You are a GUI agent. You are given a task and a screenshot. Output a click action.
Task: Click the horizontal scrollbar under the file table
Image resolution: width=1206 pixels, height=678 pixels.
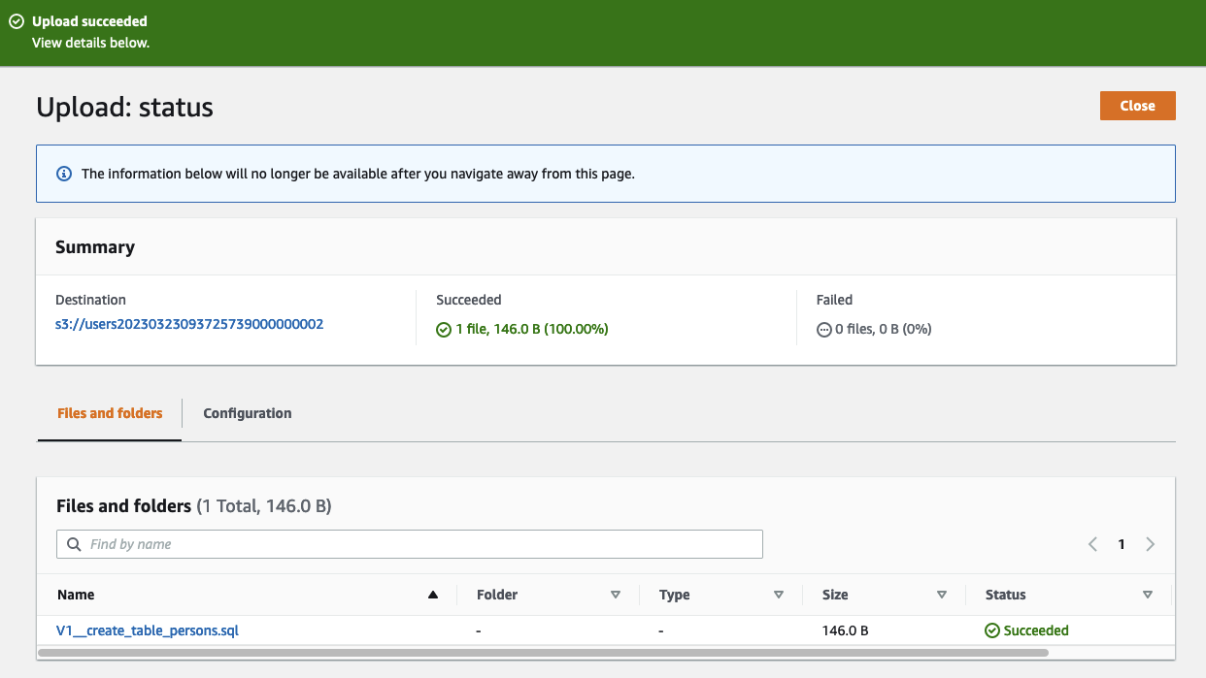click(x=544, y=653)
